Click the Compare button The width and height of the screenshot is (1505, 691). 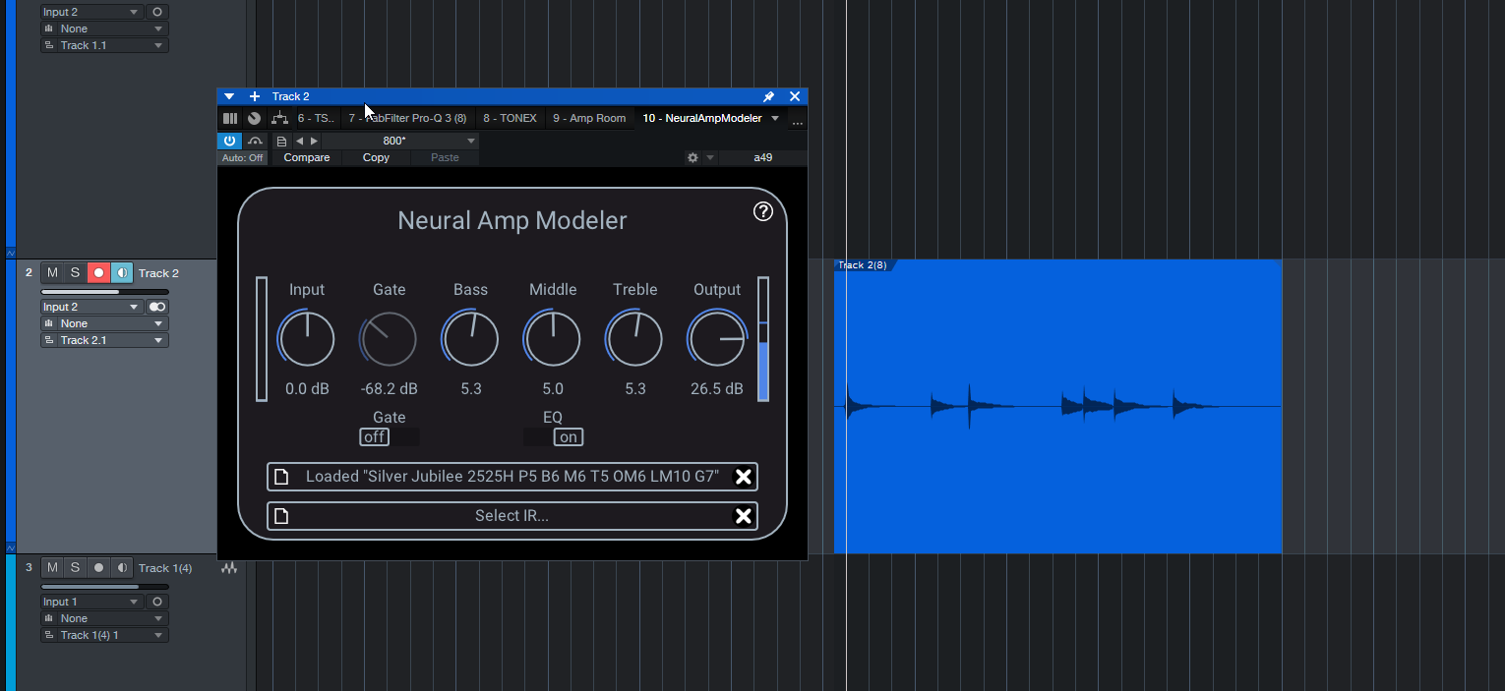307,157
